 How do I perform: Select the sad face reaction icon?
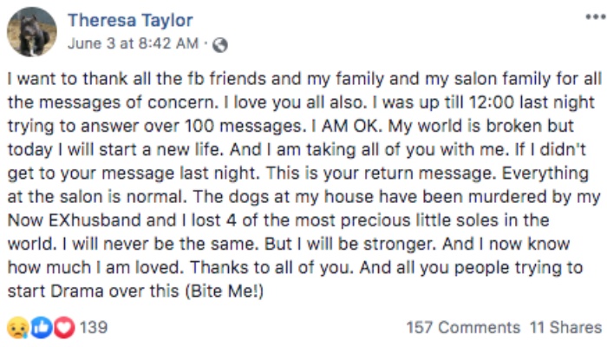tap(18, 327)
